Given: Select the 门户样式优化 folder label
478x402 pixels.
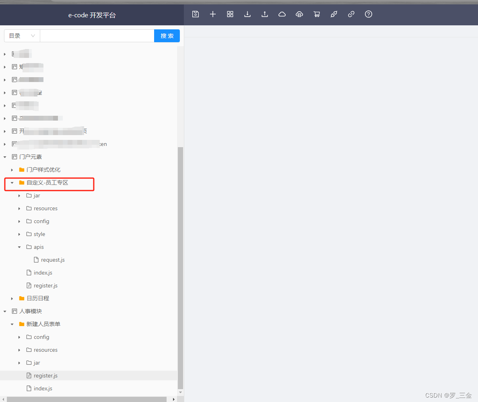Looking at the screenshot, I should [43, 170].
